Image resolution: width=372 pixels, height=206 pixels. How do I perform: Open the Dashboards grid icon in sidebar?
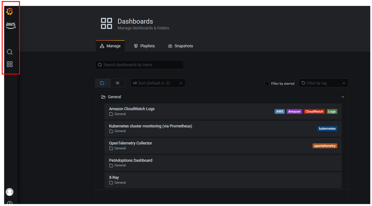[10, 64]
